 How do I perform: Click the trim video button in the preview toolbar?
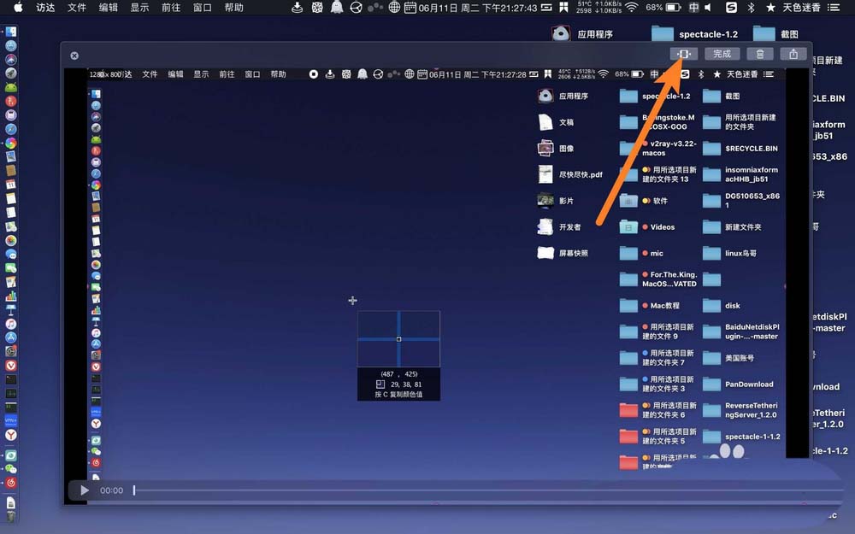[683, 54]
